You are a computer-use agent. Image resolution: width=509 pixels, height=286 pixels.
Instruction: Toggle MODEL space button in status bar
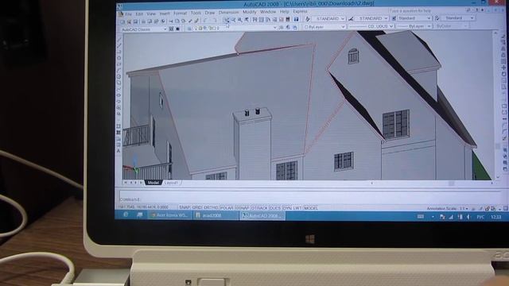[x=311, y=208]
